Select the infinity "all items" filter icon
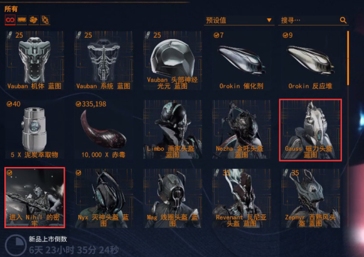The height and width of the screenshot is (257, 364). (10, 20)
